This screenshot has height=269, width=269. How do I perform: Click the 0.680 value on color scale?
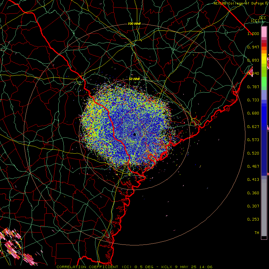coord(253,113)
